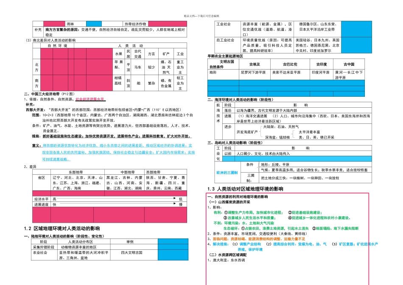Screen dimensions: 403x285
Task: Click the title "早期农业主要起源地区"
Action: (x=225, y=56)
